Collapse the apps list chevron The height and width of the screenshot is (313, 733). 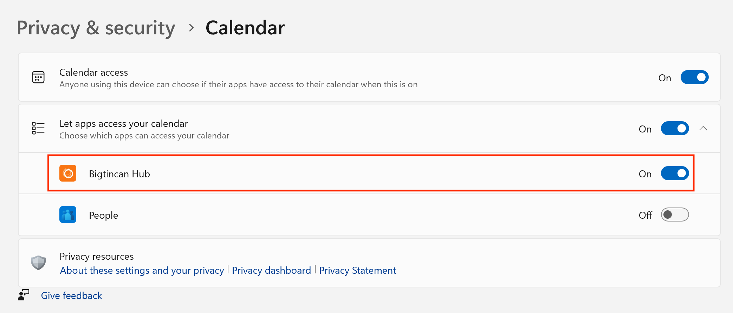(x=703, y=128)
